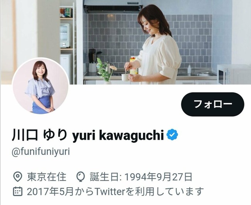Click the birthday balloon icon
This screenshot has width=251, height=205.
(80, 177)
